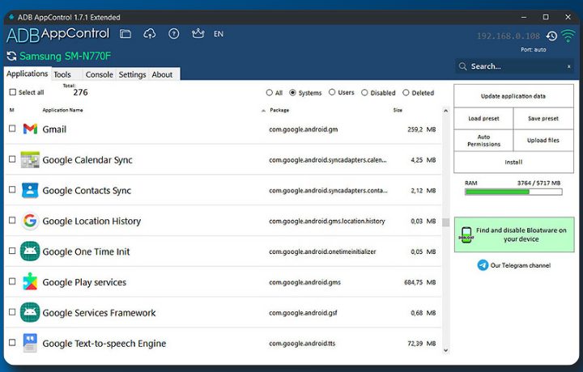Open the EN language selector
Image resolution: width=583 pixels, height=372 pixels.
tap(219, 34)
